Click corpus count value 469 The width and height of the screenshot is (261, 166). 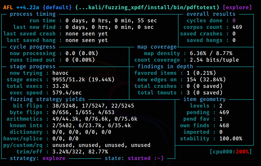pyautogui.click(x=237, y=27)
